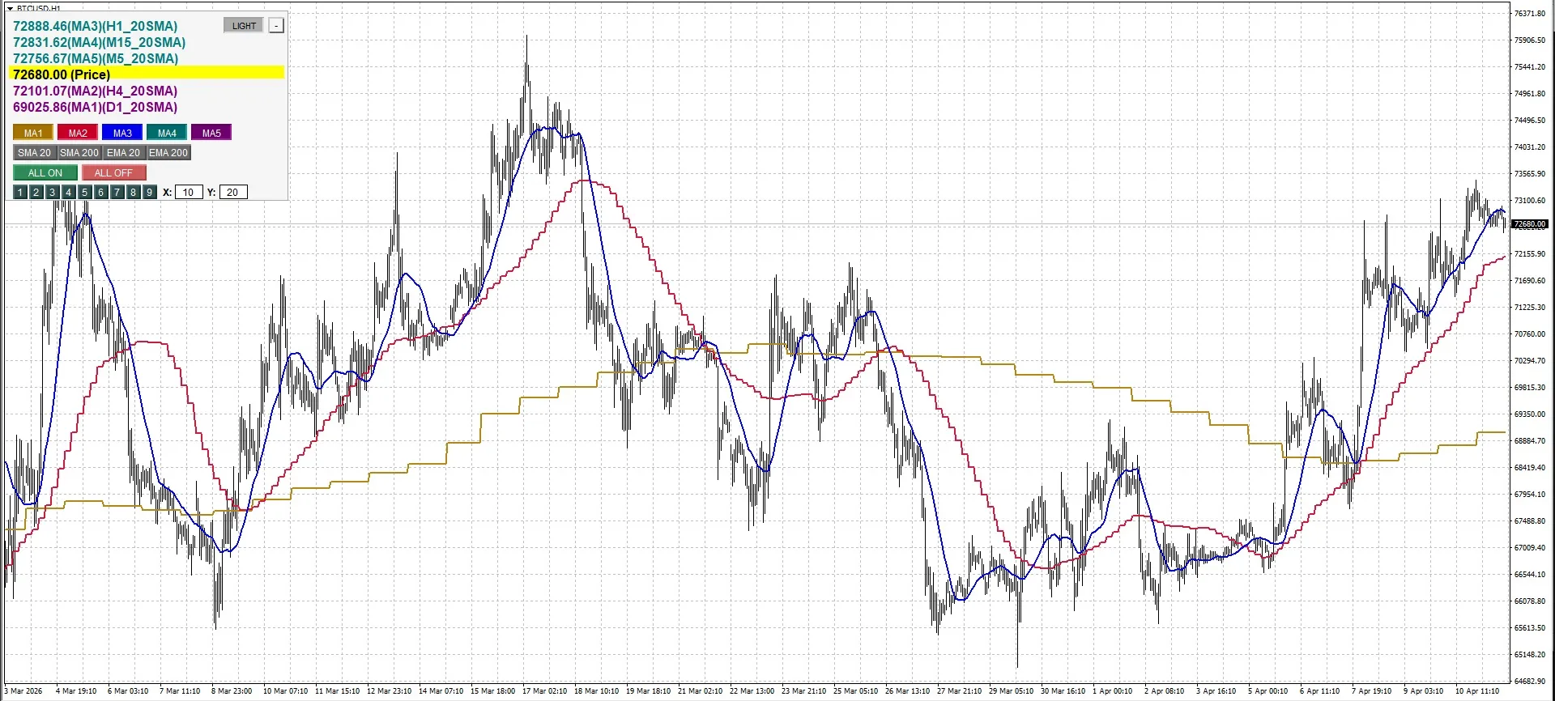Choose panel position preset 1
Screen dimensions: 1555x701
pos(20,193)
